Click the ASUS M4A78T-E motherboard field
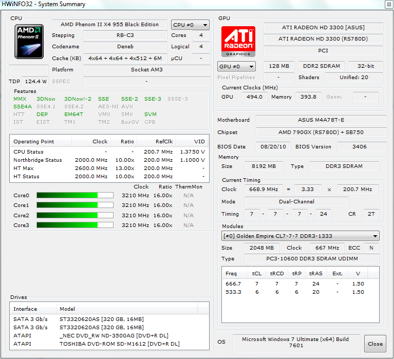Screen dimensions: 394x359 click(x=321, y=120)
